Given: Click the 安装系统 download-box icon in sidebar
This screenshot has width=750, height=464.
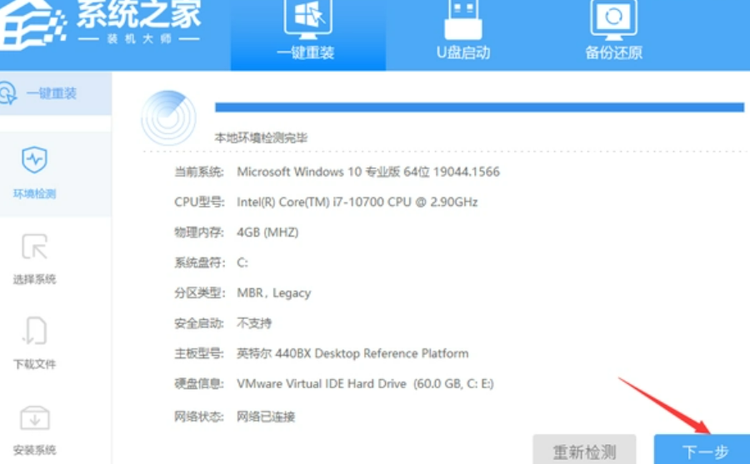Looking at the screenshot, I should pyautogui.click(x=34, y=417).
